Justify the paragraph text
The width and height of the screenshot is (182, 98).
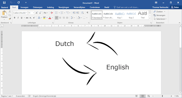pyautogui.click(x=67, y=18)
